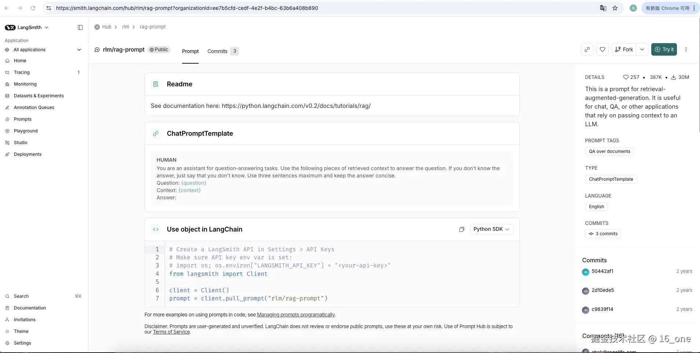Collapse the sidebar panel
The width and height of the screenshot is (700, 353).
80,27
